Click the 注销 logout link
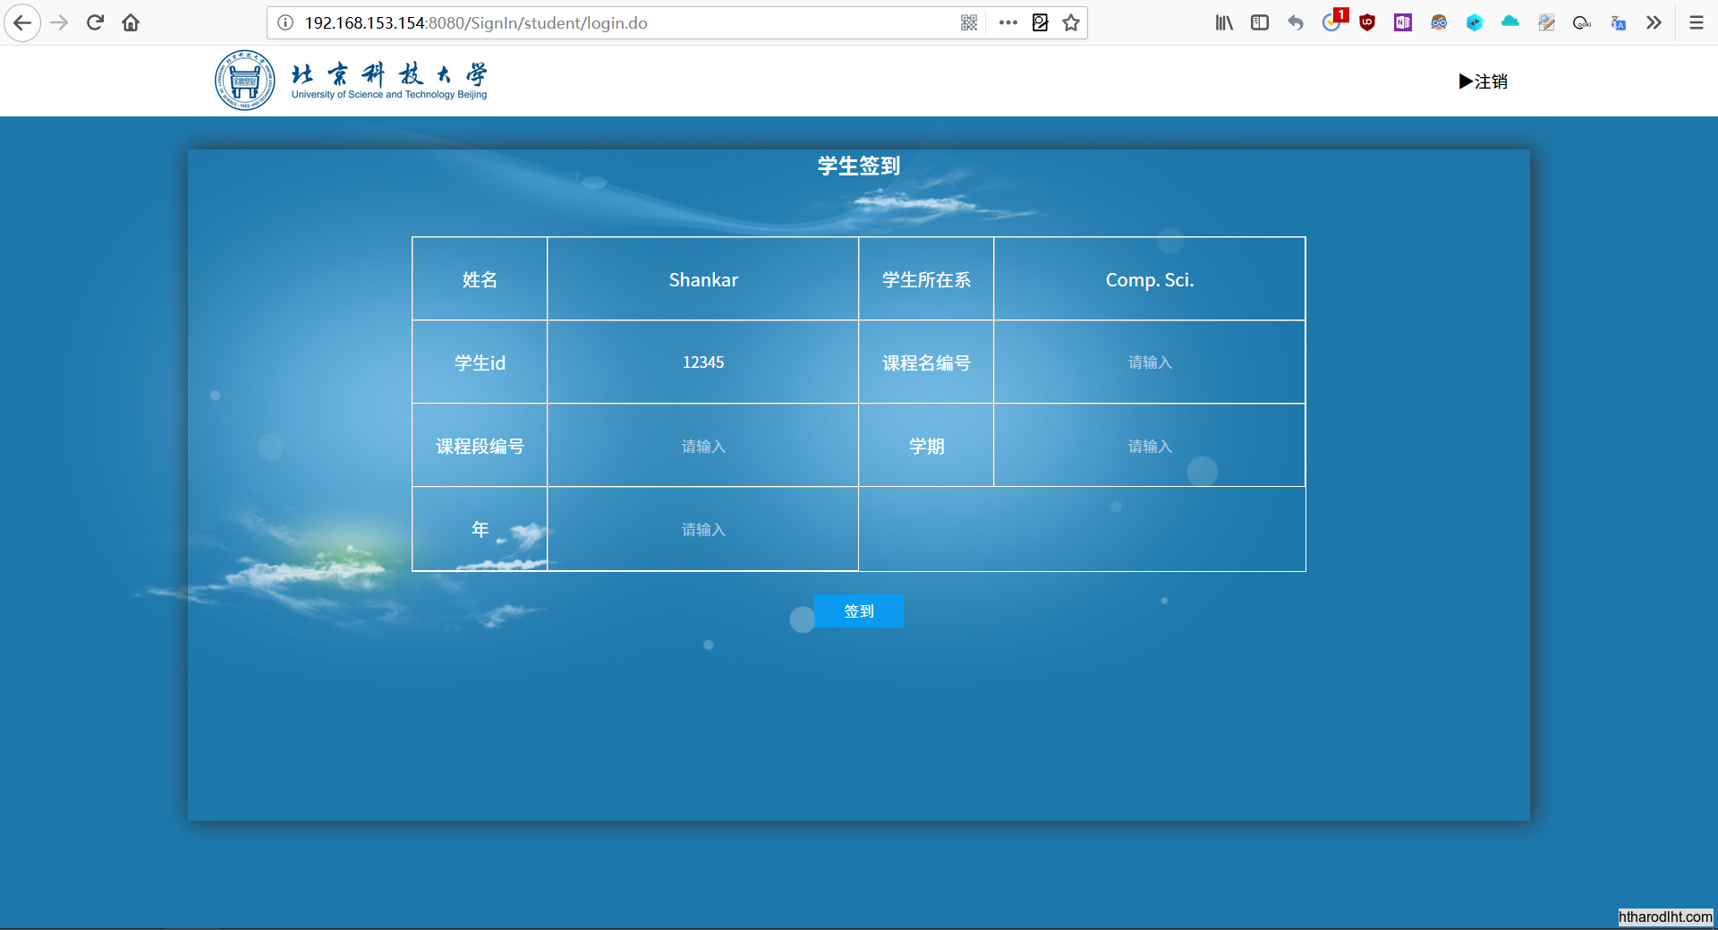 click(x=1484, y=81)
